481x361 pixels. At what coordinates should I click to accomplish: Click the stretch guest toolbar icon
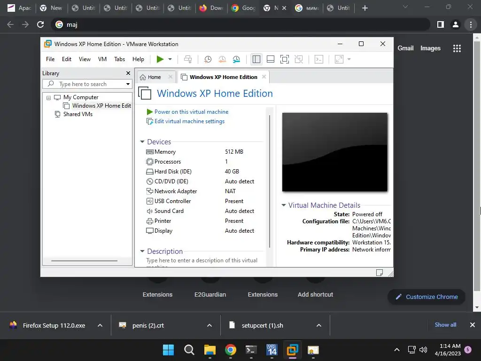[339, 59]
